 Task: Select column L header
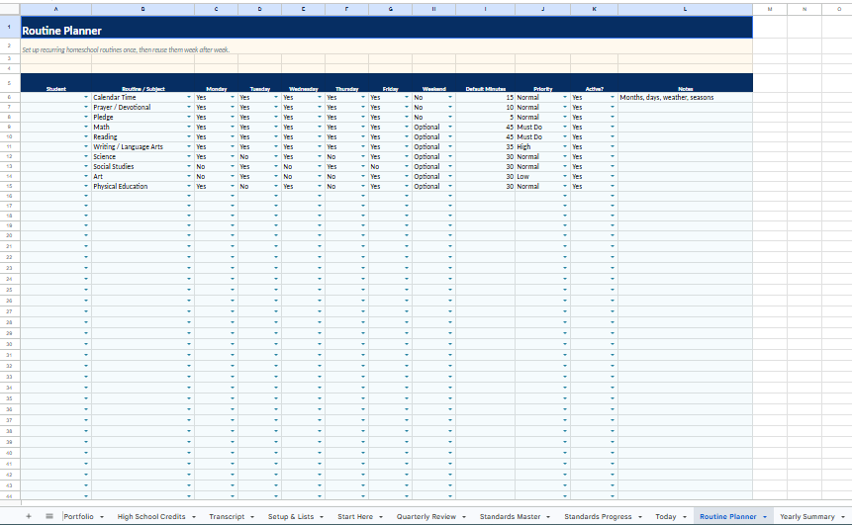(x=685, y=9)
